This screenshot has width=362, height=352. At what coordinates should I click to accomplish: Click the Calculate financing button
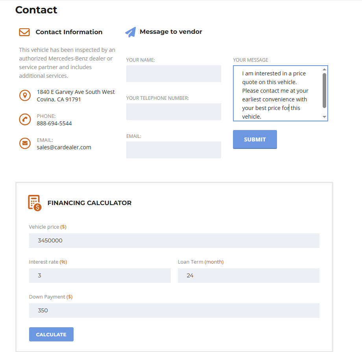point(51,334)
